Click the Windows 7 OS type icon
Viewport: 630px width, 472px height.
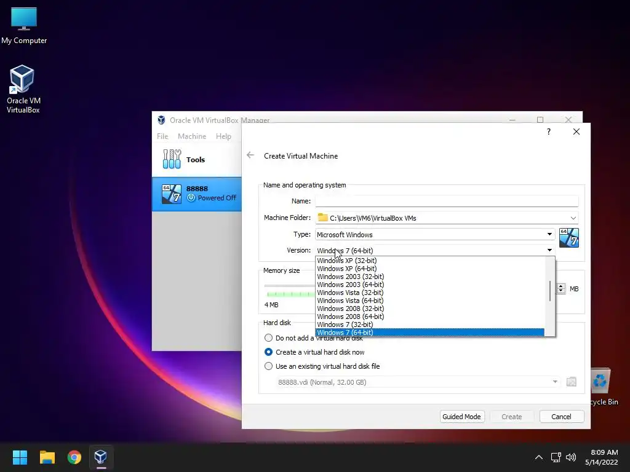coord(569,238)
